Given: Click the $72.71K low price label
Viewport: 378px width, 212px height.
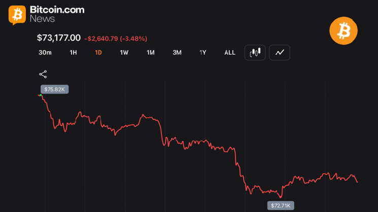Looking at the screenshot, I should click(281, 205).
